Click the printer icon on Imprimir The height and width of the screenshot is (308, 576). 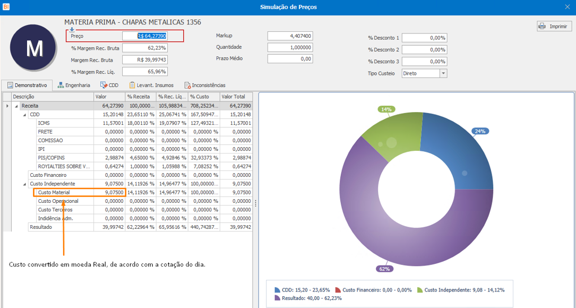tap(542, 27)
